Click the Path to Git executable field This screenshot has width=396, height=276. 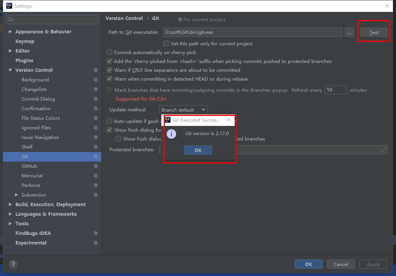[253, 32]
